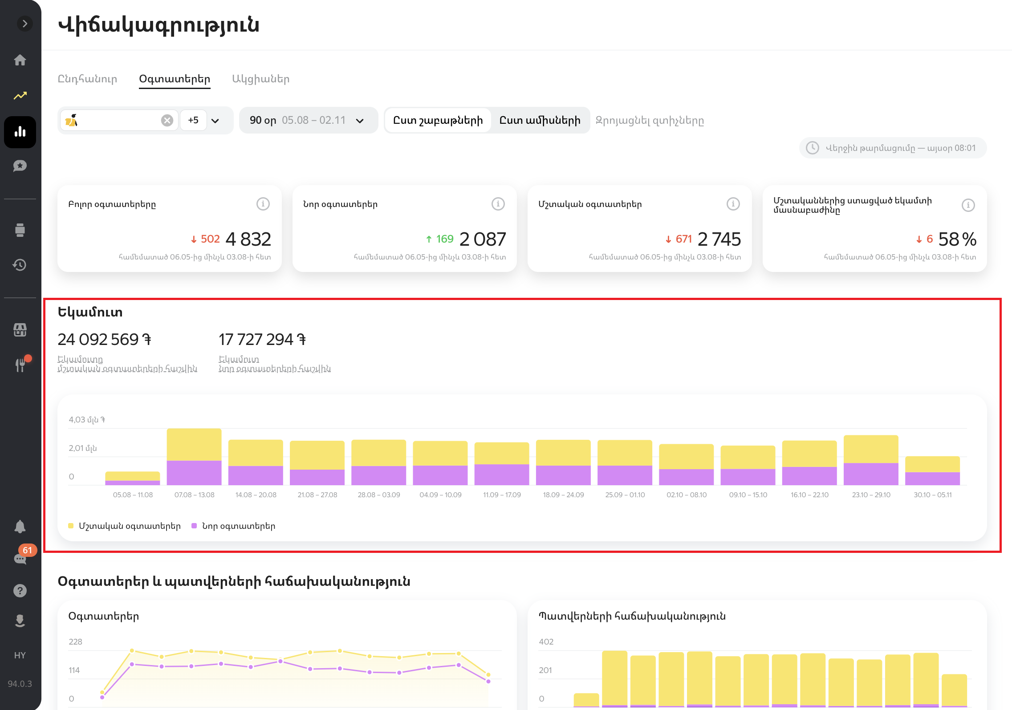Open the fork and knife menu icon
Screen dimensions: 1012x710
[20, 365]
